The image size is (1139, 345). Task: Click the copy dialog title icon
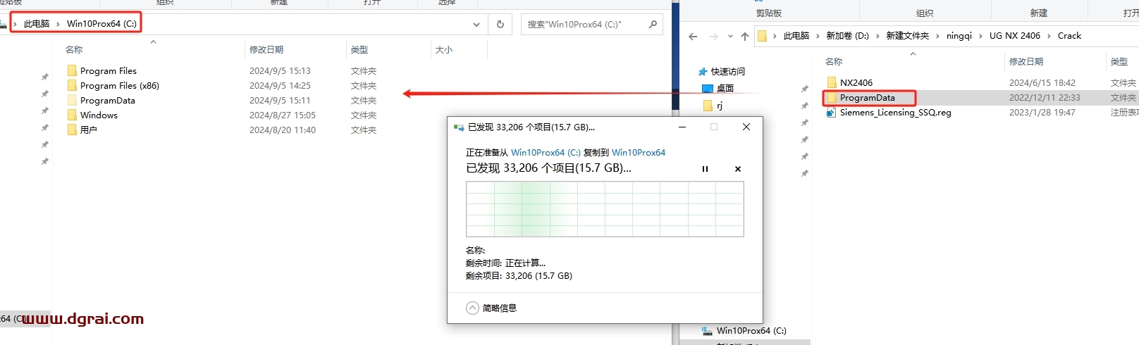pos(459,127)
